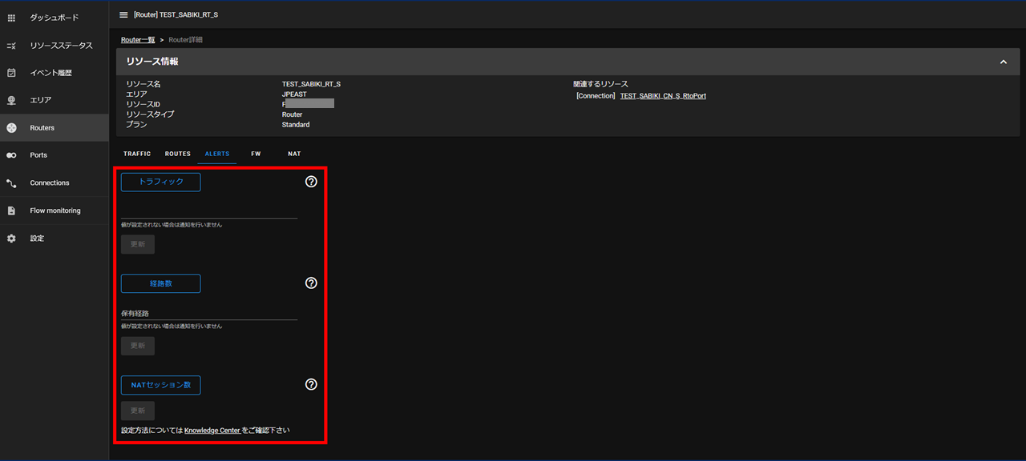Click the Routers sidebar icon
1026x461 pixels.
pos(11,128)
